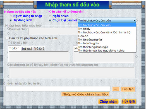Choose the 'Ngẫu nhiên' radio button
The image size is (146, 109).
pyautogui.click(x=50, y=16)
